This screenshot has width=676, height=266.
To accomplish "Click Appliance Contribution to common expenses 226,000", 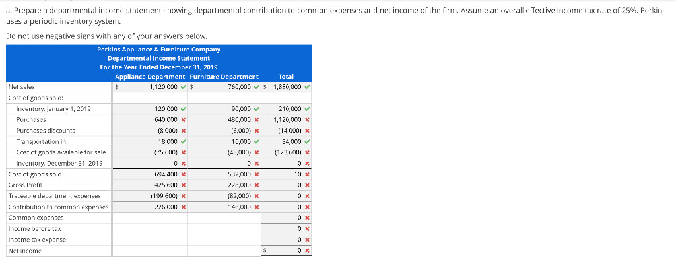I will click(x=150, y=207).
